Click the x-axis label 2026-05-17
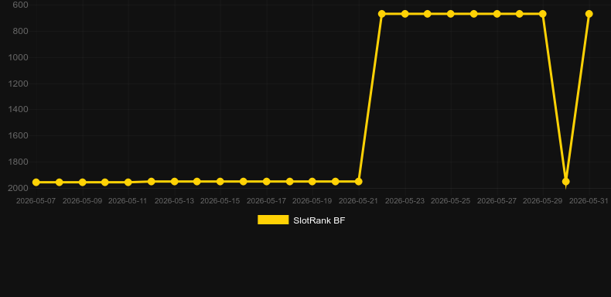 click(267, 201)
